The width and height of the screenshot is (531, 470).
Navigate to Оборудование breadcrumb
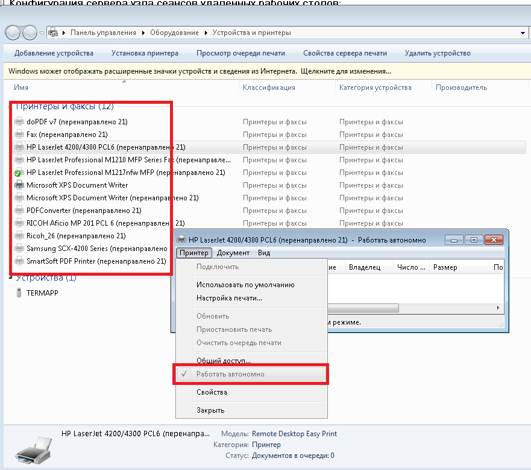(x=174, y=33)
